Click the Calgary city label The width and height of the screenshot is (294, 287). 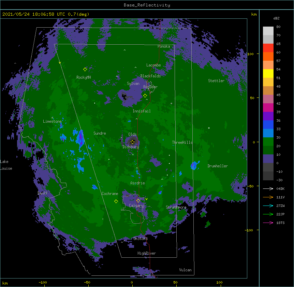point(136,206)
